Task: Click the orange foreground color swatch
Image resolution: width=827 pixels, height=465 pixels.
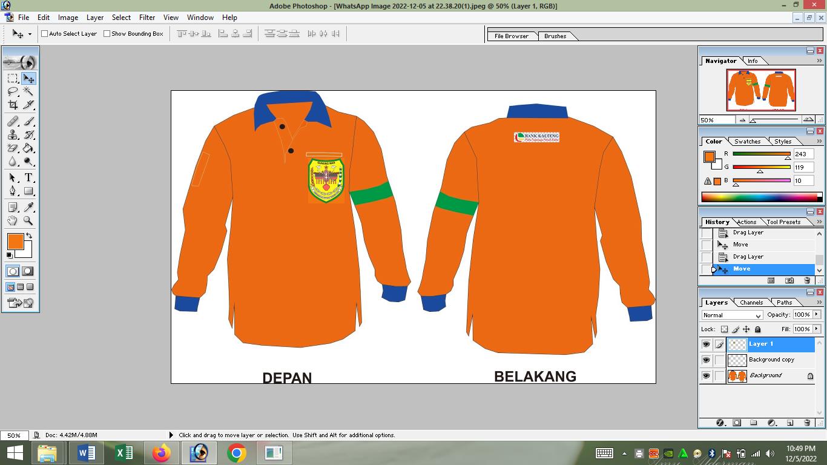Action: 15,242
